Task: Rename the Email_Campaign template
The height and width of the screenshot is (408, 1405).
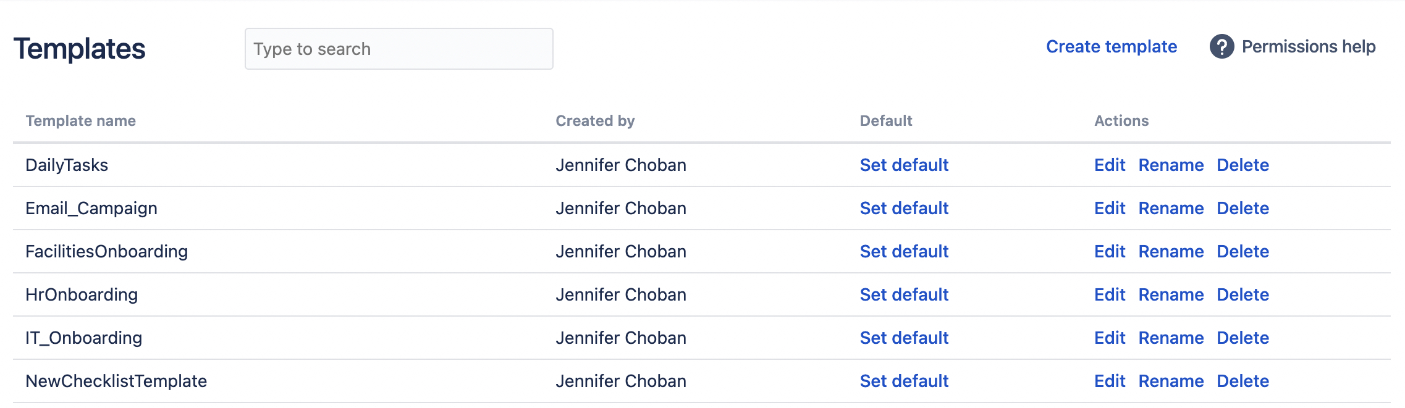Action: click(x=1171, y=208)
